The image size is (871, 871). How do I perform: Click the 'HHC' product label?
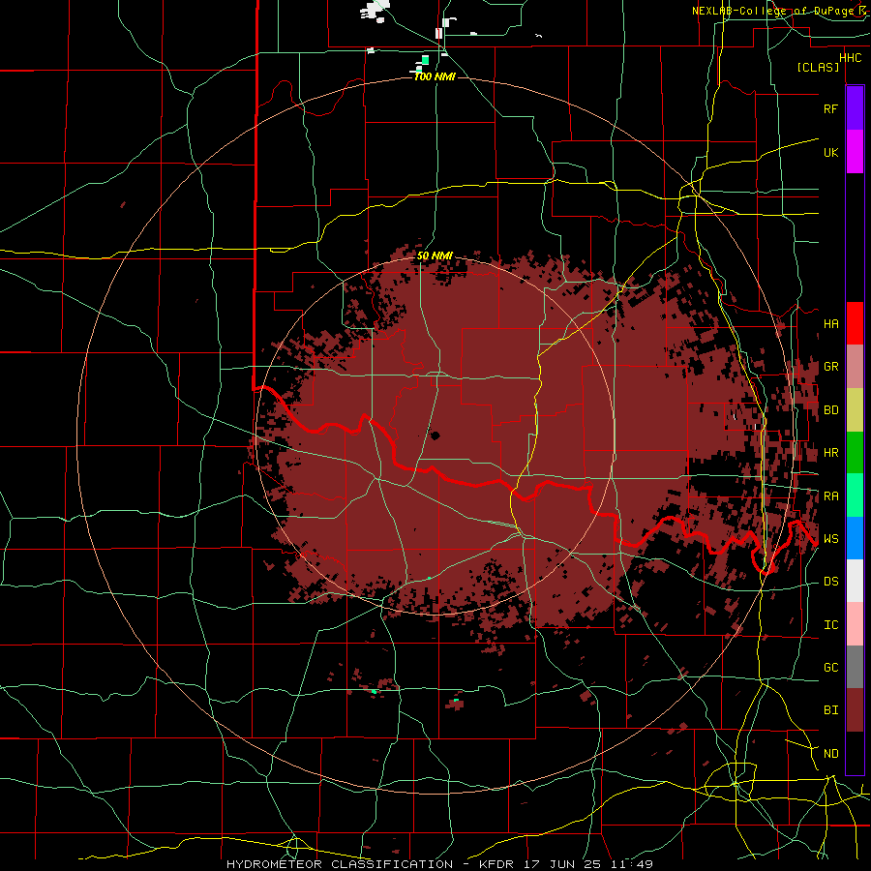pos(850,58)
